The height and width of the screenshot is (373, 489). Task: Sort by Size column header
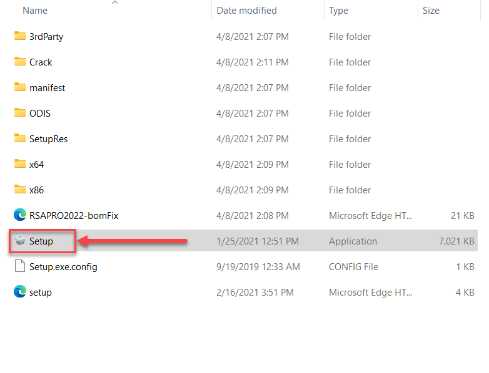coord(431,11)
